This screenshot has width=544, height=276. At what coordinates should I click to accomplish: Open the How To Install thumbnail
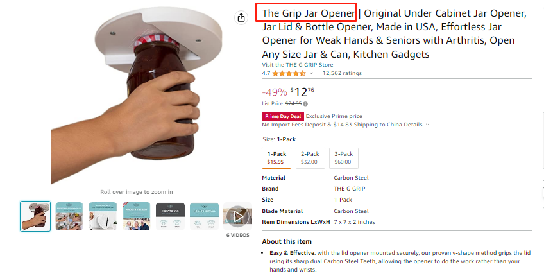point(204,216)
